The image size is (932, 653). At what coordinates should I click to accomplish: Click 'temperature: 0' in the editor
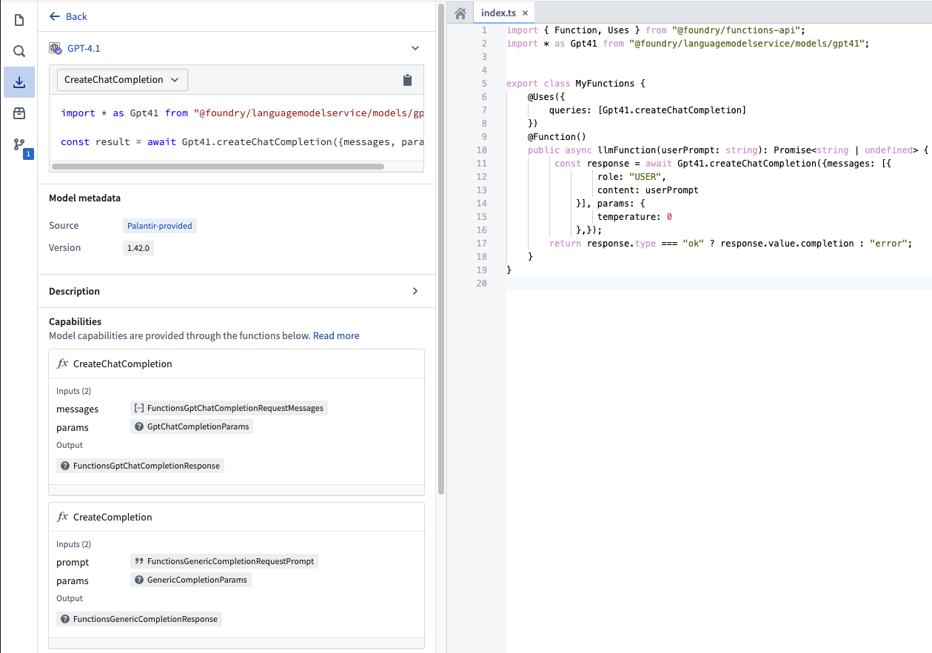(x=634, y=217)
